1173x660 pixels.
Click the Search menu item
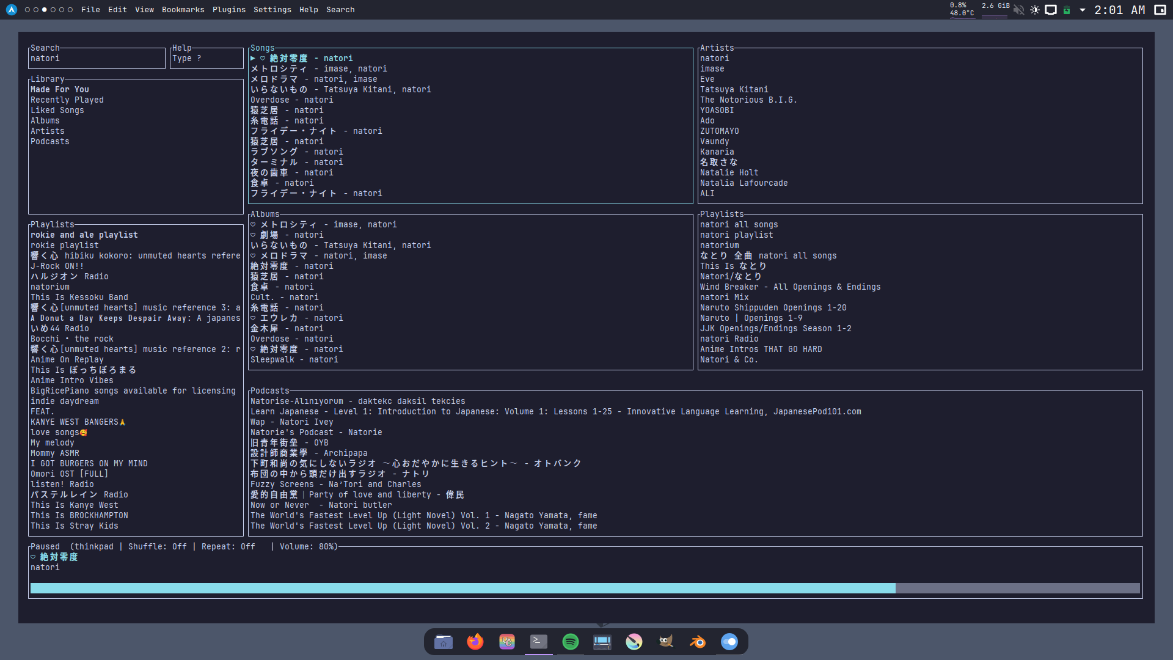[340, 10]
